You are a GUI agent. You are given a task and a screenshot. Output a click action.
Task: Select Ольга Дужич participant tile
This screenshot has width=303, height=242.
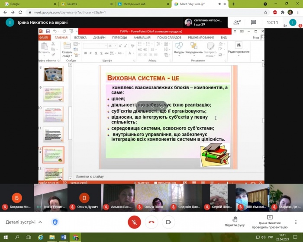coord(84,197)
